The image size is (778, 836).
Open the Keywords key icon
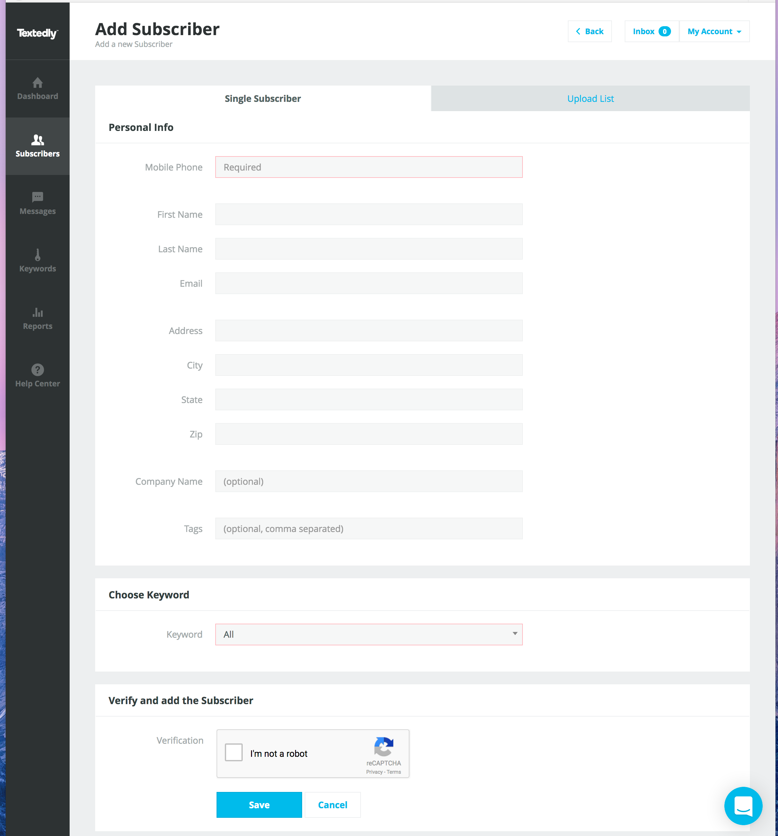(37, 255)
